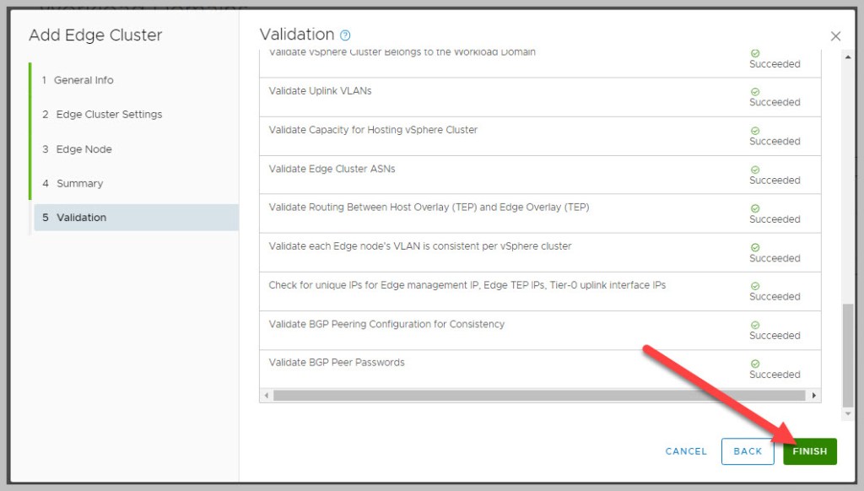
Task: Click the Validation help question mark icon
Action: coord(345,35)
